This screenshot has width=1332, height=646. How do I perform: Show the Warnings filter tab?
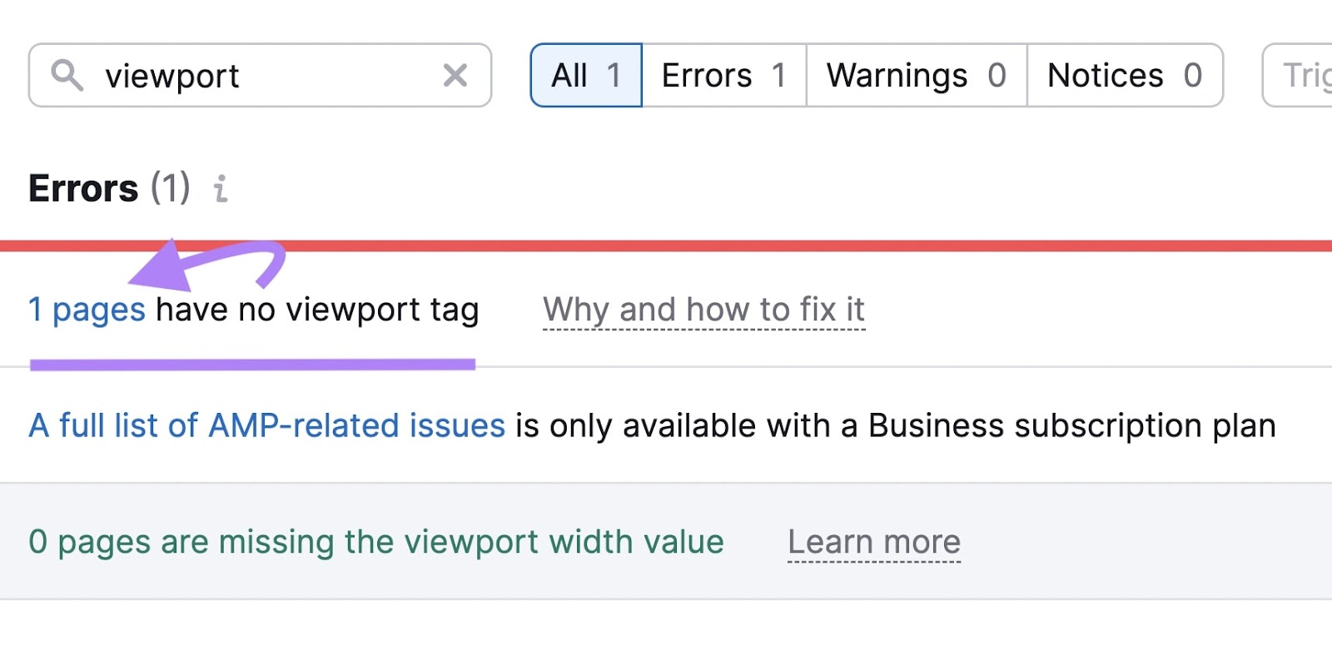click(916, 76)
